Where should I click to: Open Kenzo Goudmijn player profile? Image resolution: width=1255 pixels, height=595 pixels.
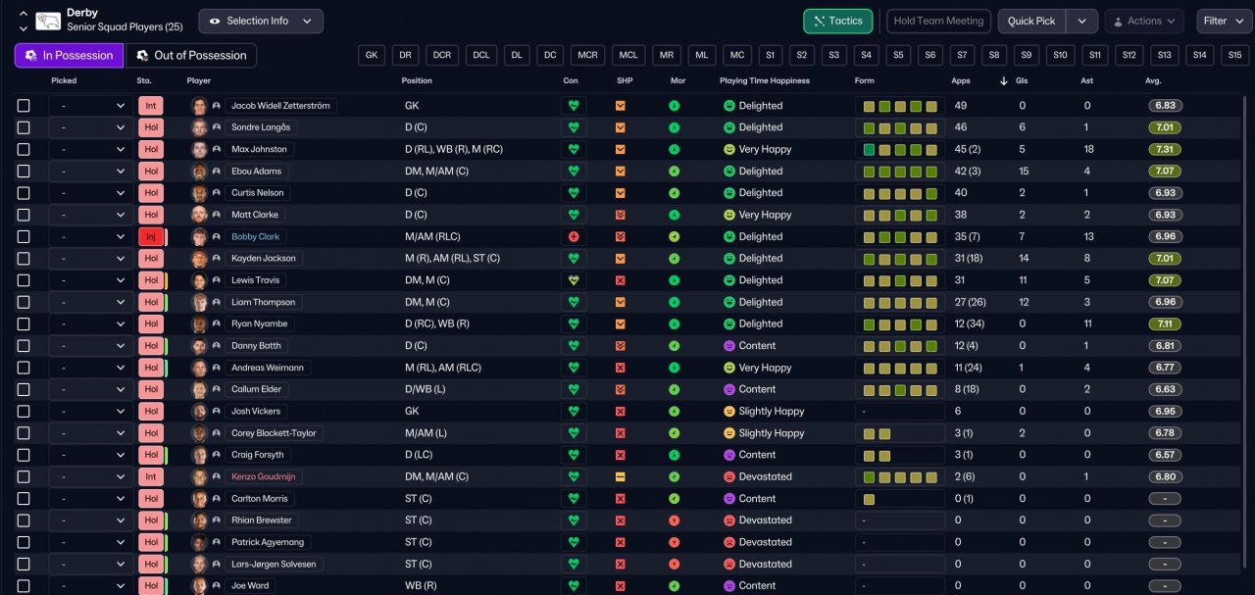pyautogui.click(x=262, y=476)
